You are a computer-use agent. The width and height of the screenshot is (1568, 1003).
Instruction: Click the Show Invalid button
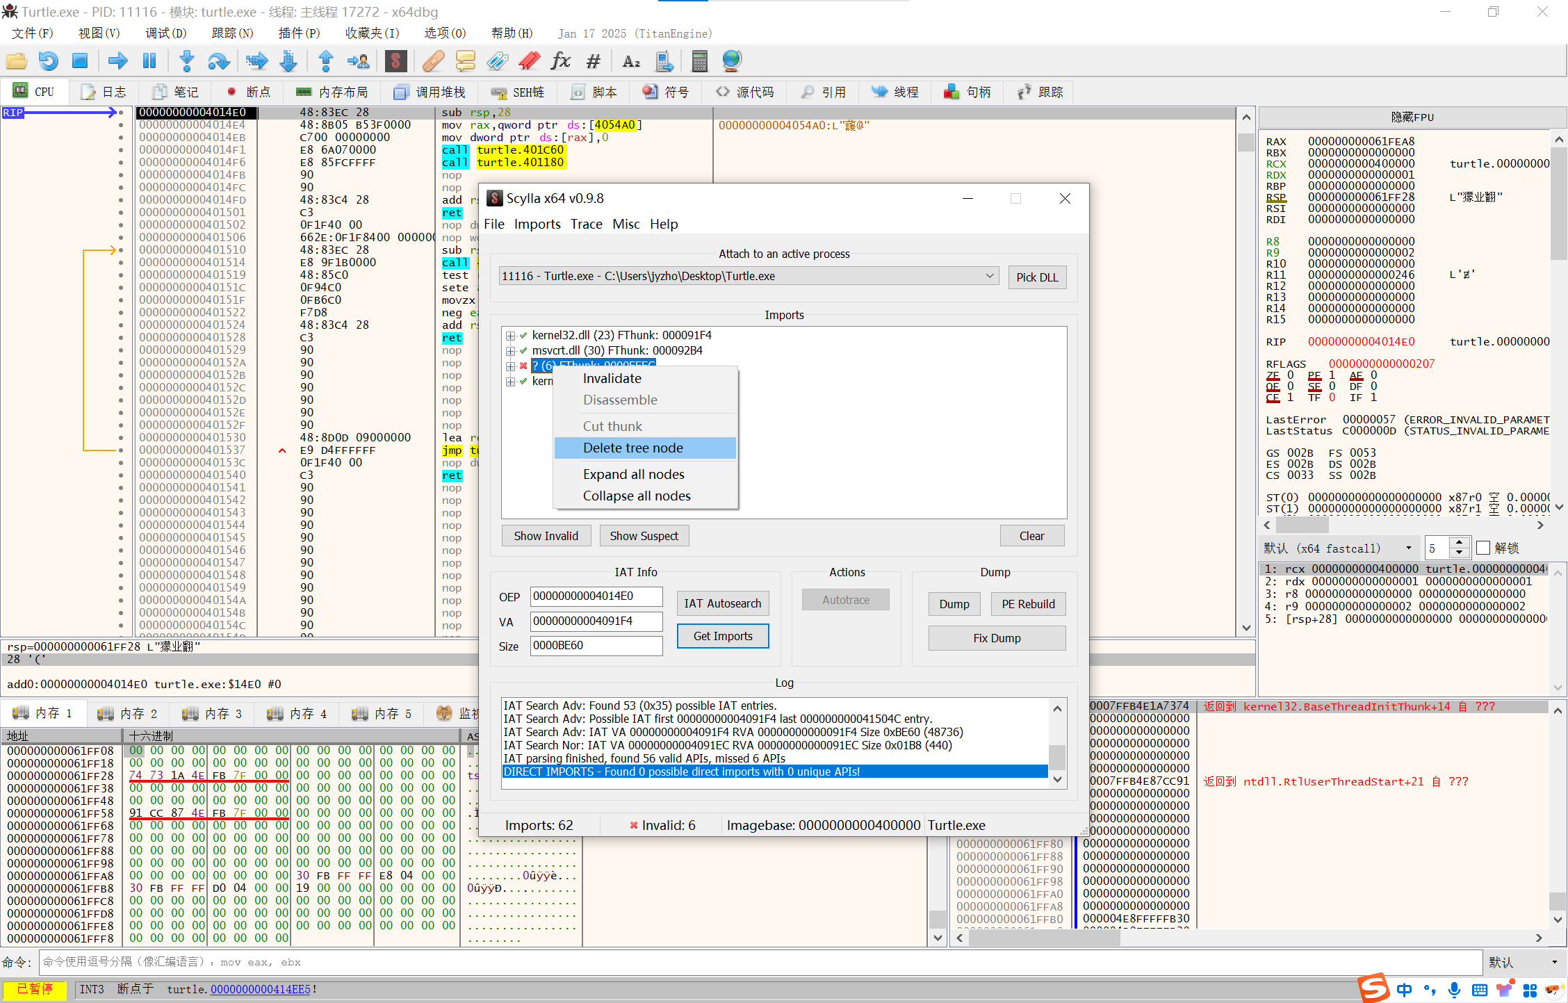546,536
